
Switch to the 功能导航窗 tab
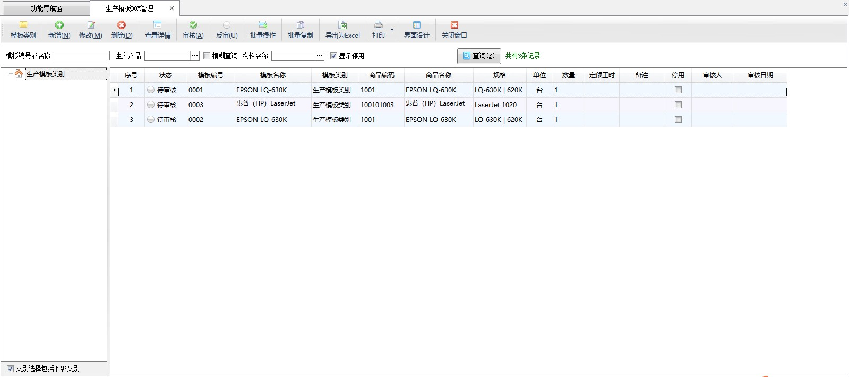[46, 8]
